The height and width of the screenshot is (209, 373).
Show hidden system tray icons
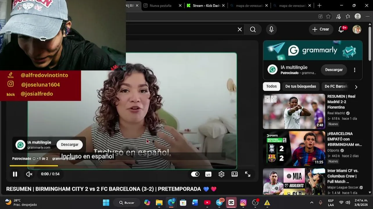tap(312, 203)
